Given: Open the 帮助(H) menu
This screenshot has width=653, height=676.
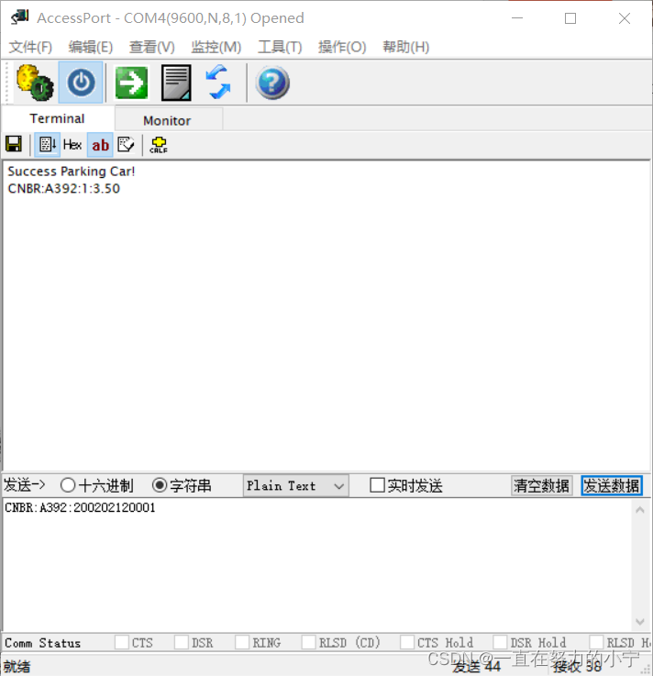Looking at the screenshot, I should [405, 47].
